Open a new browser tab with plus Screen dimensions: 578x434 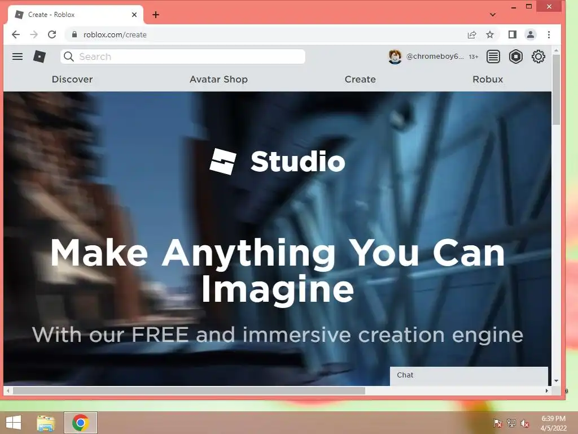[156, 15]
